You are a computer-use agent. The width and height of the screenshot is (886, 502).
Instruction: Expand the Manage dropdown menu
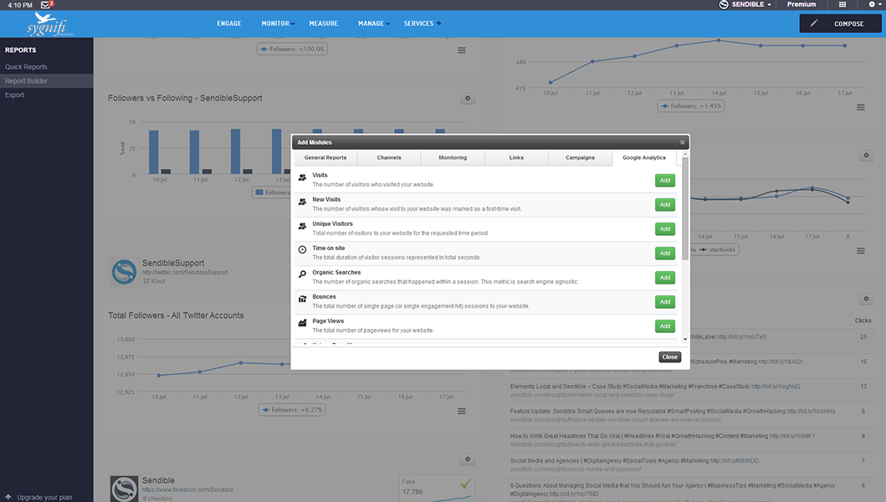point(373,23)
